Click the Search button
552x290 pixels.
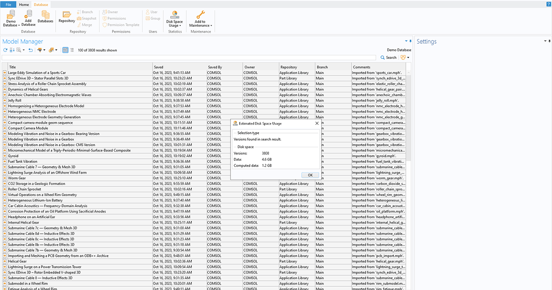[388, 57]
